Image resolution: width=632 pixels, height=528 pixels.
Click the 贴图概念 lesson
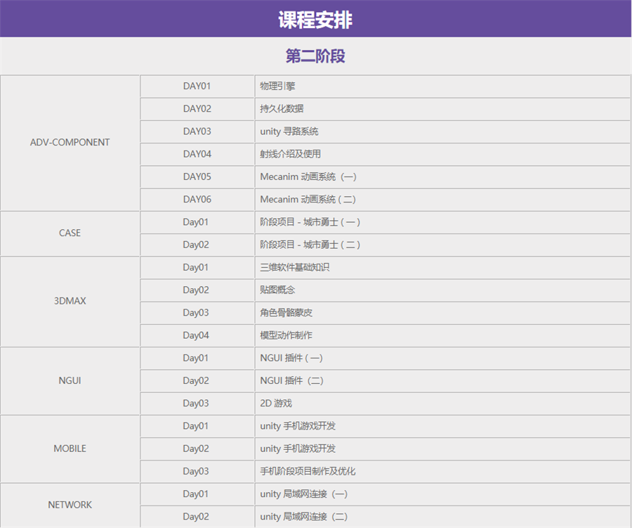tap(277, 290)
